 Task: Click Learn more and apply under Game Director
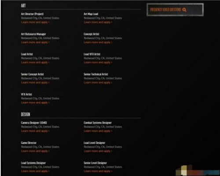(35, 151)
